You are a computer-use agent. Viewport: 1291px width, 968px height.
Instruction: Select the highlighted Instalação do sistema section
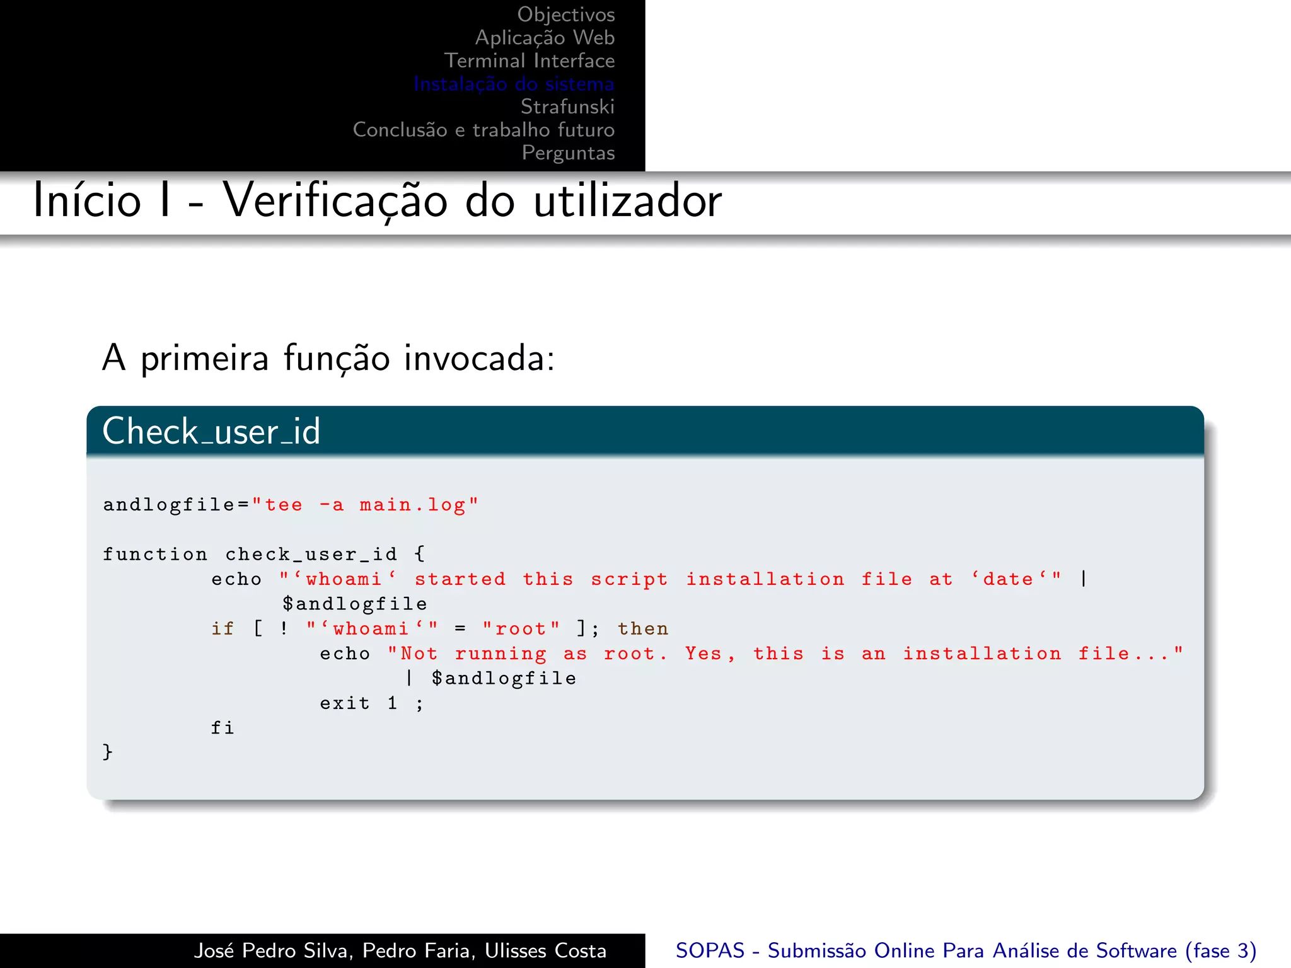pyautogui.click(x=514, y=84)
